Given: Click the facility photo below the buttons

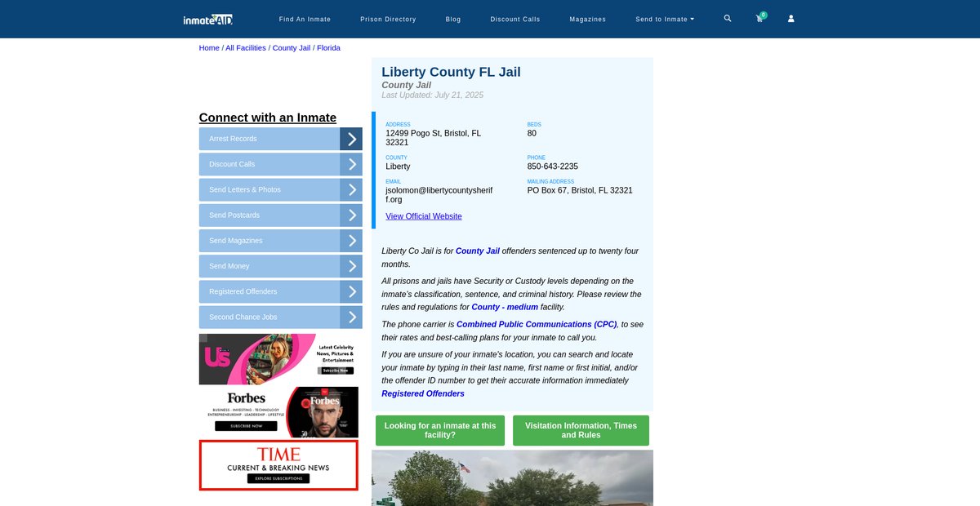Looking at the screenshot, I should coord(512,478).
